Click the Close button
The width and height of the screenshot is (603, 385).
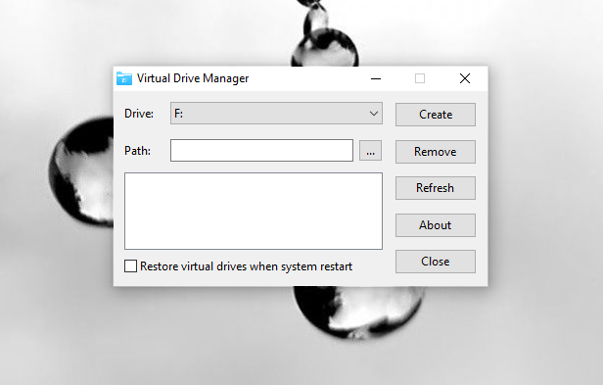click(436, 262)
